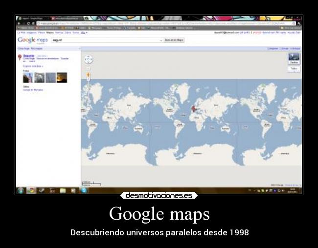Open the Windows Start menu orb
318x248 pixels.
tap(21, 190)
